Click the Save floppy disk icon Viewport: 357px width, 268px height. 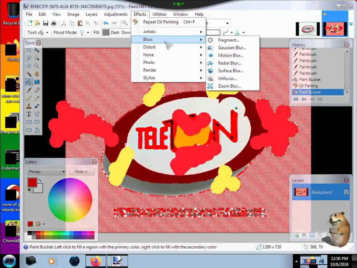(46, 23)
